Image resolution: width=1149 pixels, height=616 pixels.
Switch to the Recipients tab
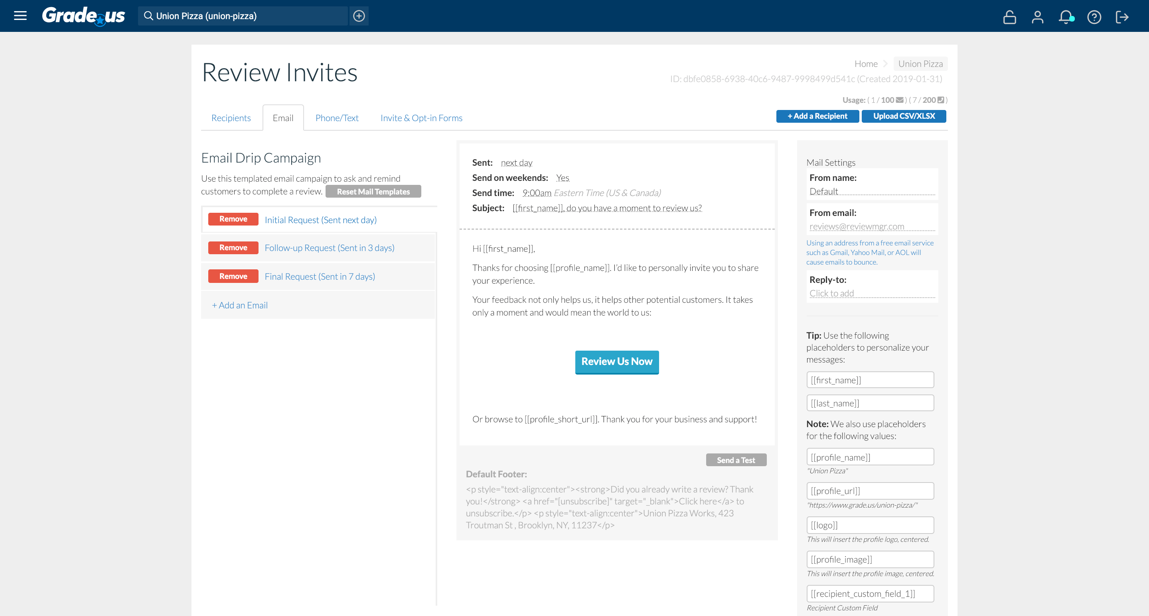point(231,118)
